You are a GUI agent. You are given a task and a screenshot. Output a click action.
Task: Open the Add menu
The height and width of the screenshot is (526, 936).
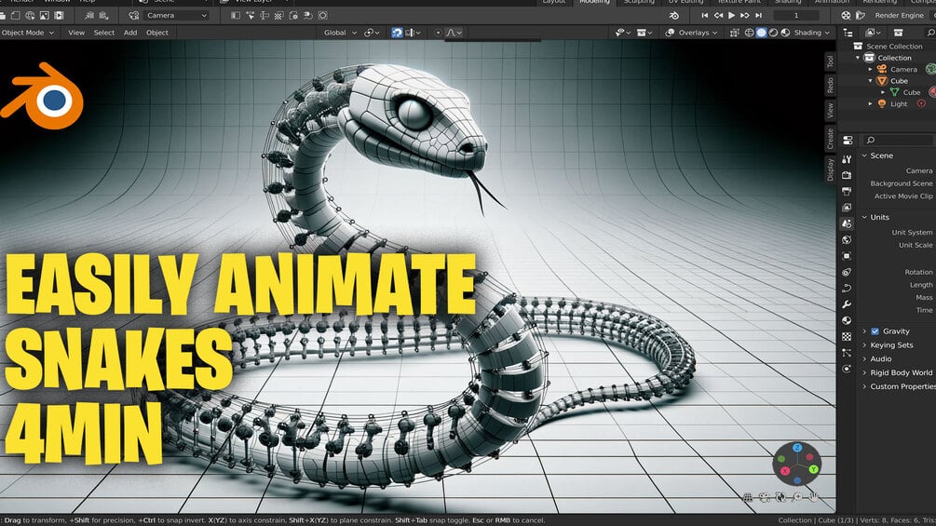point(130,33)
